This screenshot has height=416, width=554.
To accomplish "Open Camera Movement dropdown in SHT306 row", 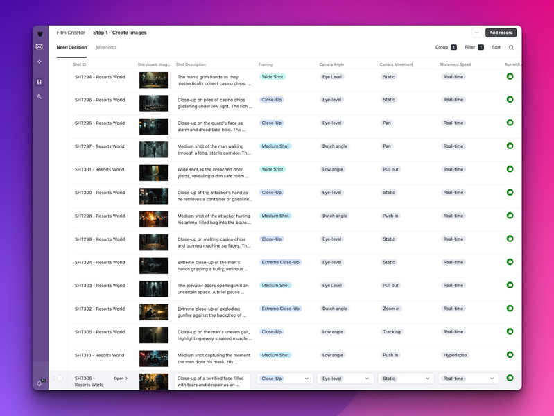I will (x=406, y=379).
